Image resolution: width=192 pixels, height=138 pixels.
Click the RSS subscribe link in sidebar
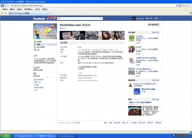pyautogui.click(x=37, y=82)
